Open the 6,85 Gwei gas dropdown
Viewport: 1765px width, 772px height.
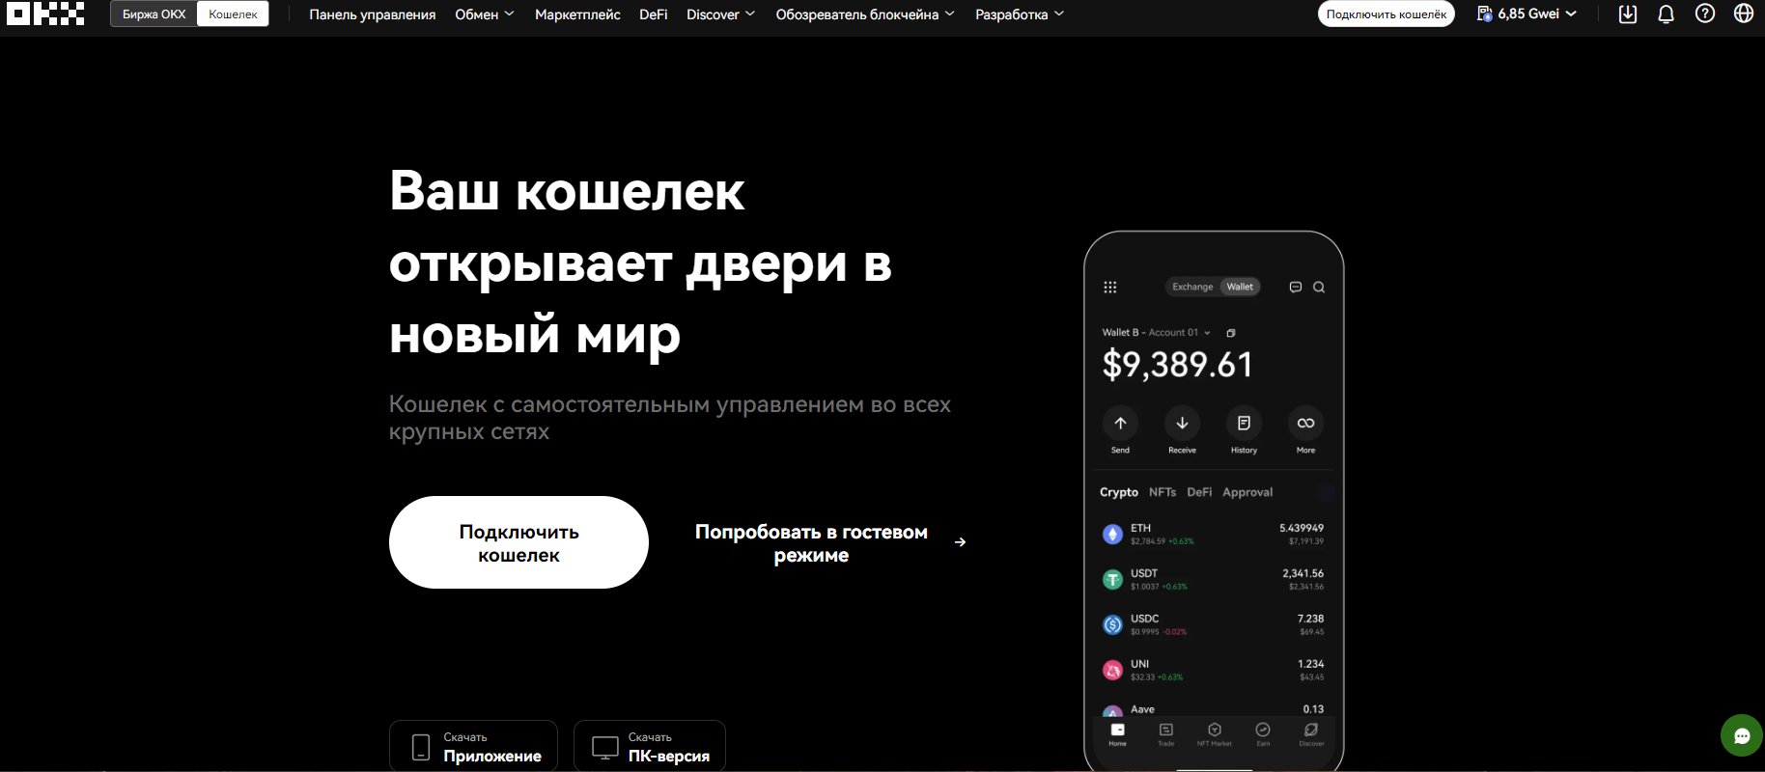1527,14
